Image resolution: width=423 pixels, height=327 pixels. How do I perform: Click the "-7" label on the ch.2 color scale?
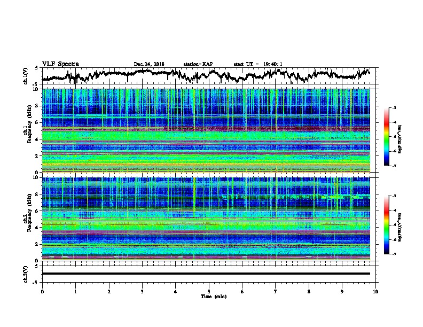pyautogui.click(x=394, y=254)
